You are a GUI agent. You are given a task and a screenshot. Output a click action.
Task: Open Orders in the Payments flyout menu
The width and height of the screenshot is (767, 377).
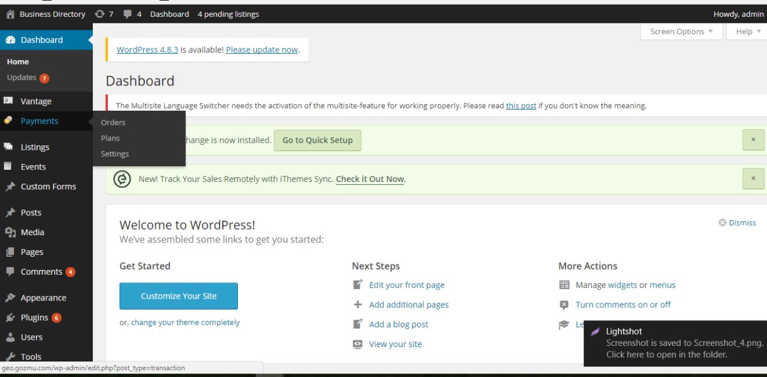[x=113, y=122]
